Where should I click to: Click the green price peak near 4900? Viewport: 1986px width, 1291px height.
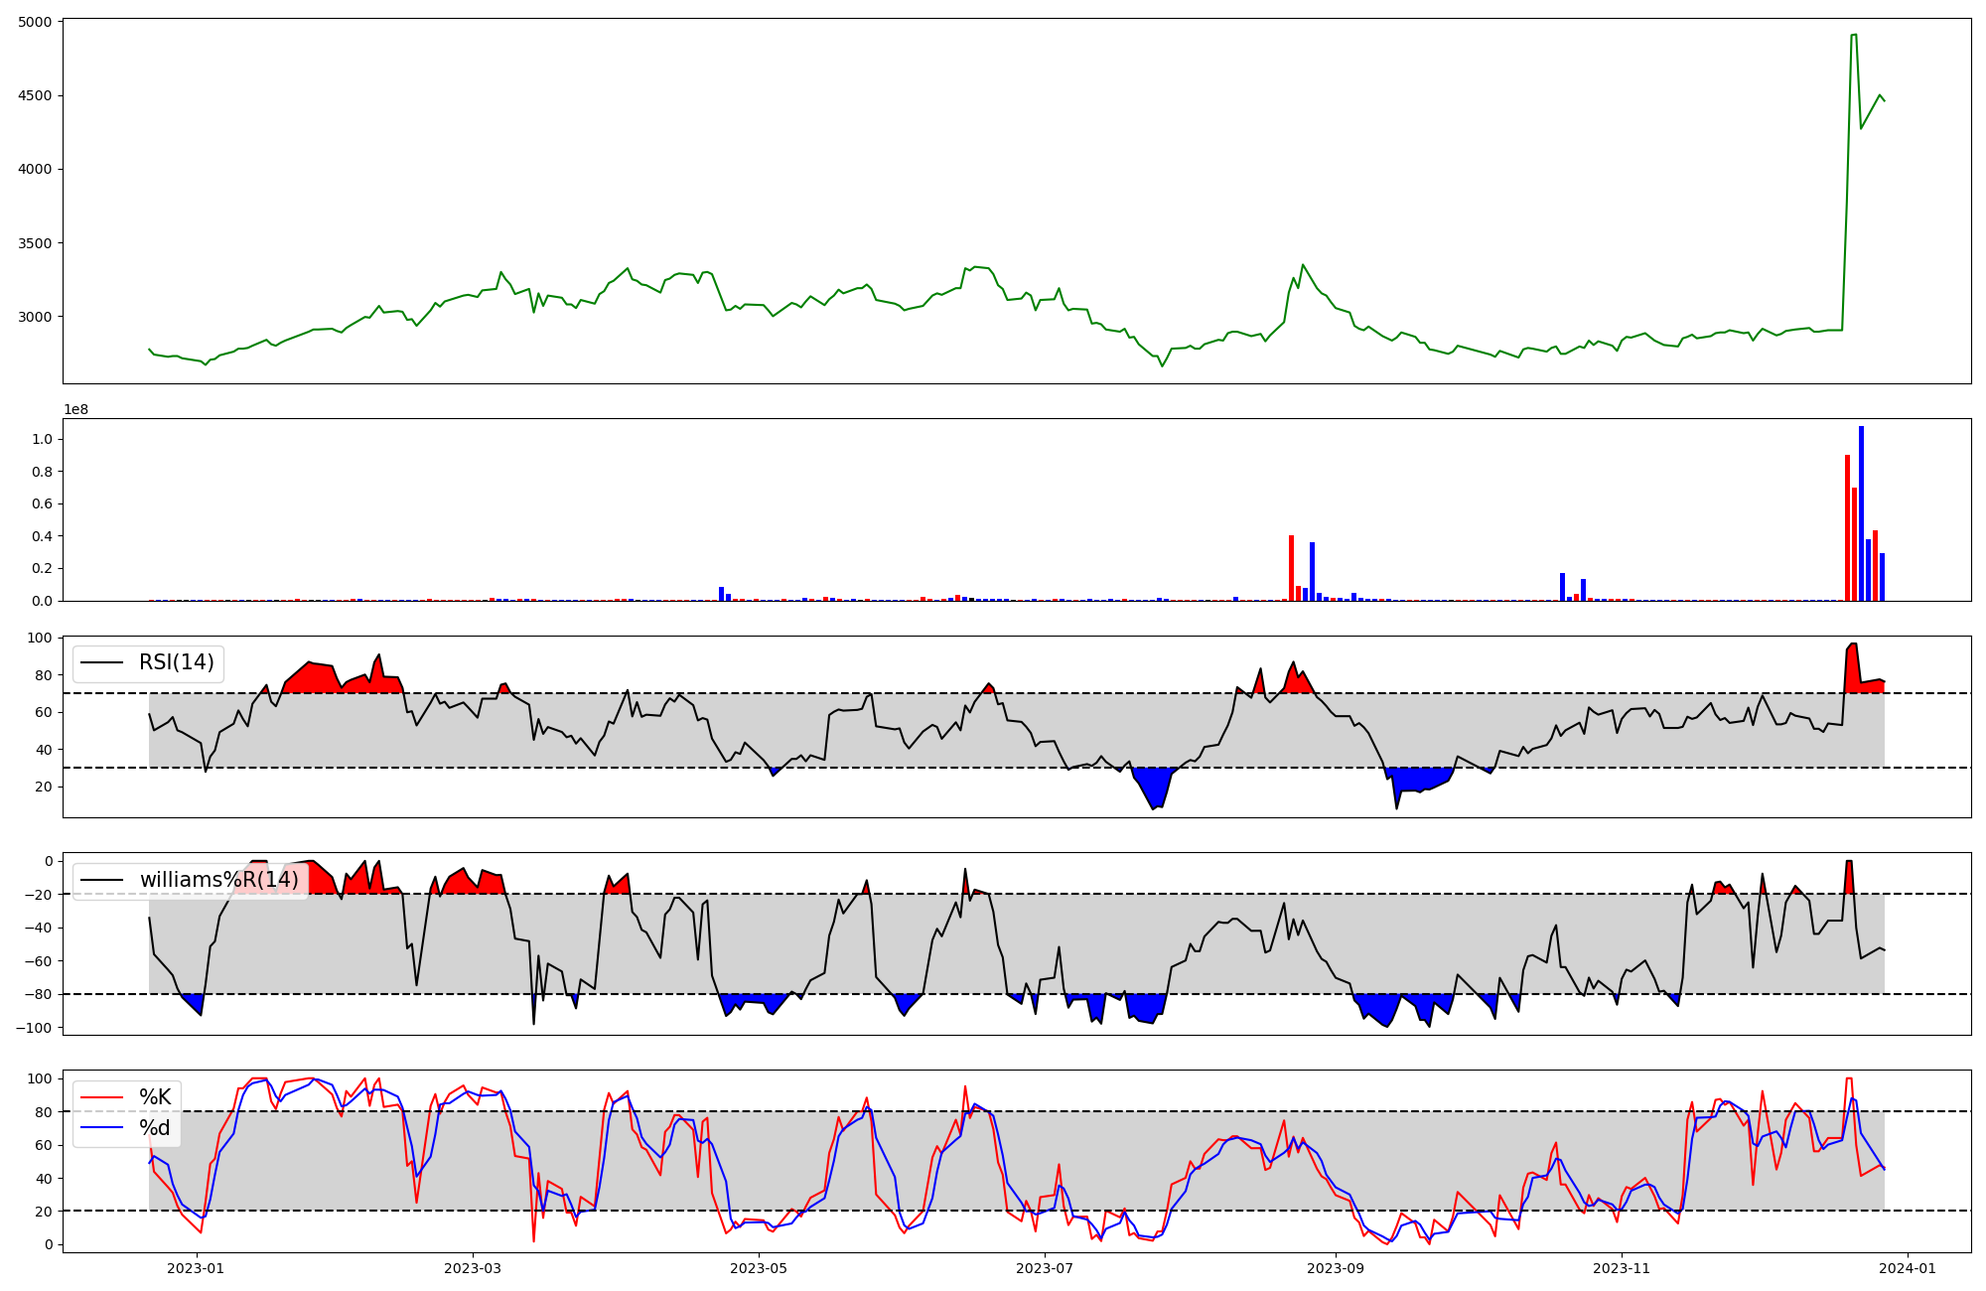click(x=1854, y=36)
